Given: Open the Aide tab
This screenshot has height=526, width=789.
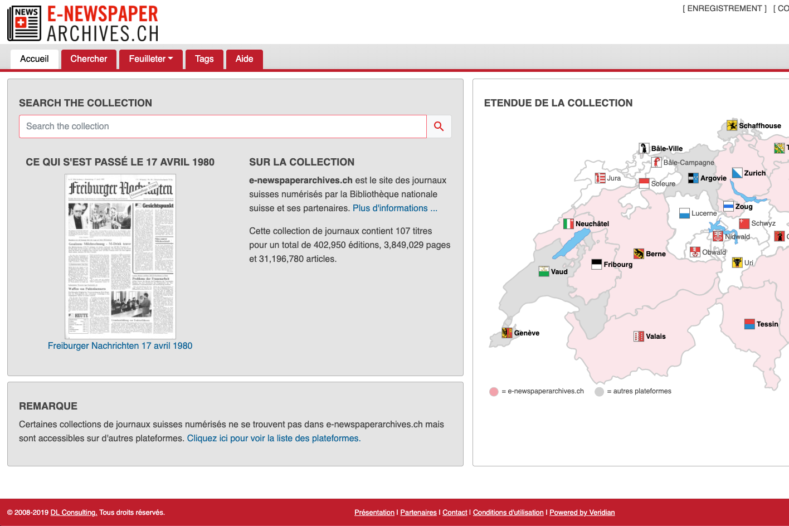Looking at the screenshot, I should point(244,59).
